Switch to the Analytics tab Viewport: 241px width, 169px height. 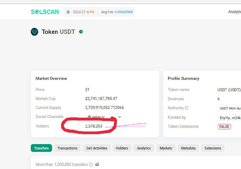(144, 148)
